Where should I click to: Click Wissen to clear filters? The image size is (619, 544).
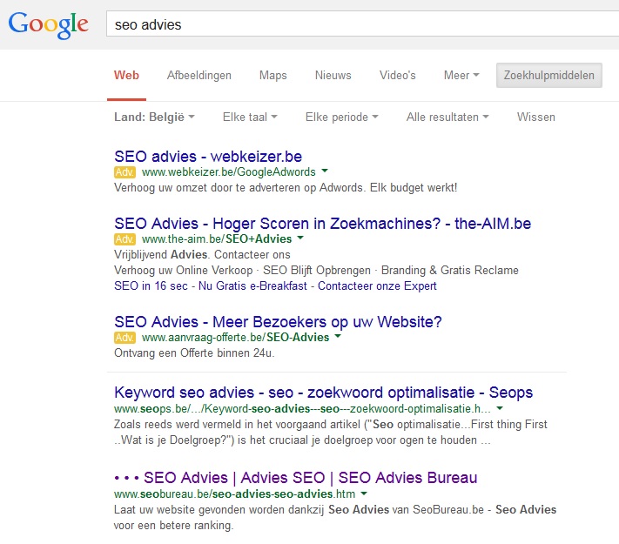click(535, 118)
